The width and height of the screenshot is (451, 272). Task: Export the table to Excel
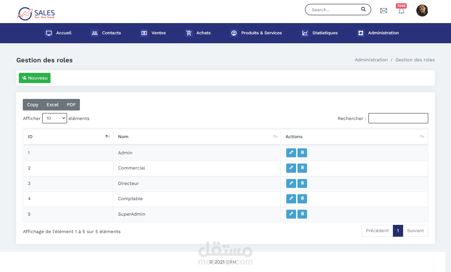tap(52, 105)
